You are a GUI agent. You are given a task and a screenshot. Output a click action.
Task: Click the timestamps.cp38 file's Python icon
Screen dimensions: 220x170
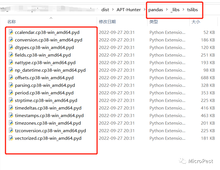pos(11,115)
